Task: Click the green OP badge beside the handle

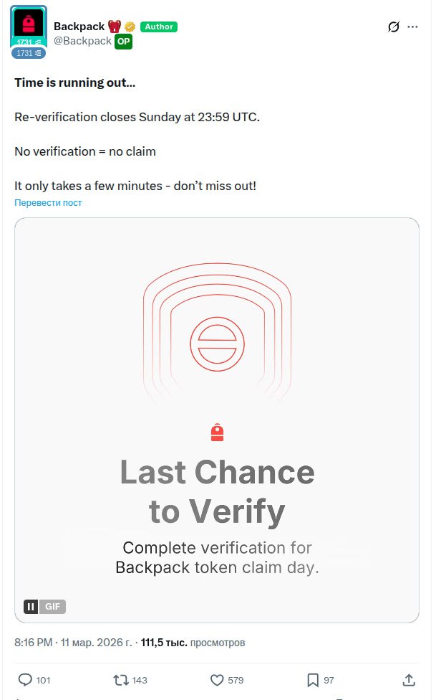Action: pyautogui.click(x=124, y=41)
